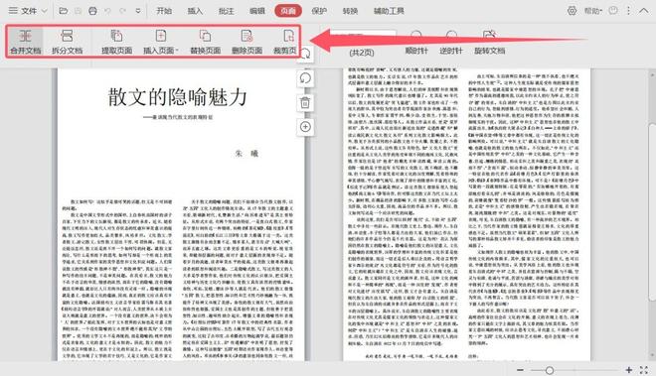Switch to the 插入 tab
Viewport: 656px width, 376px height.
195,11
